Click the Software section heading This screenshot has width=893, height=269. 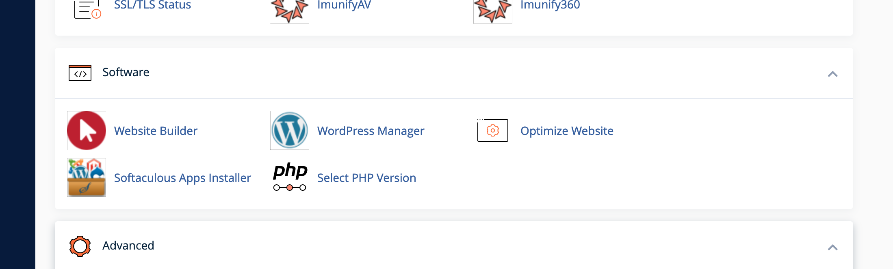click(x=126, y=72)
